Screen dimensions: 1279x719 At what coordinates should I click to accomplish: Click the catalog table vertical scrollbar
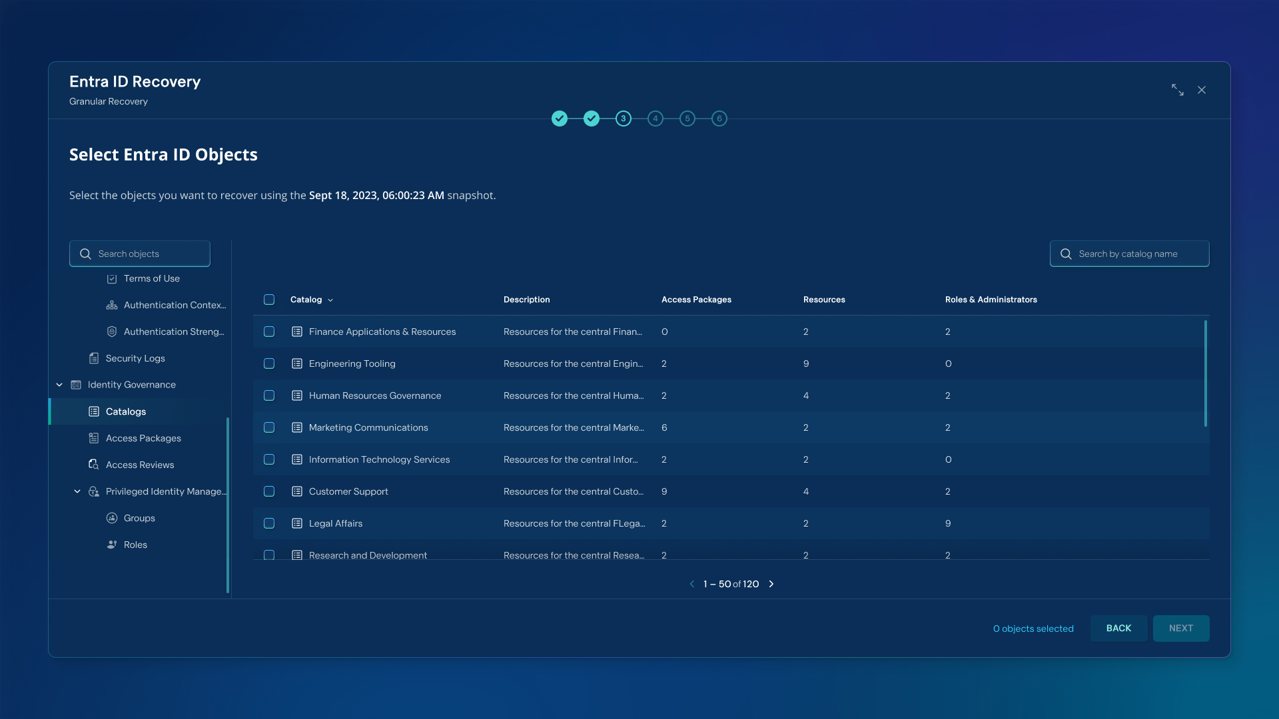pyautogui.click(x=1206, y=374)
